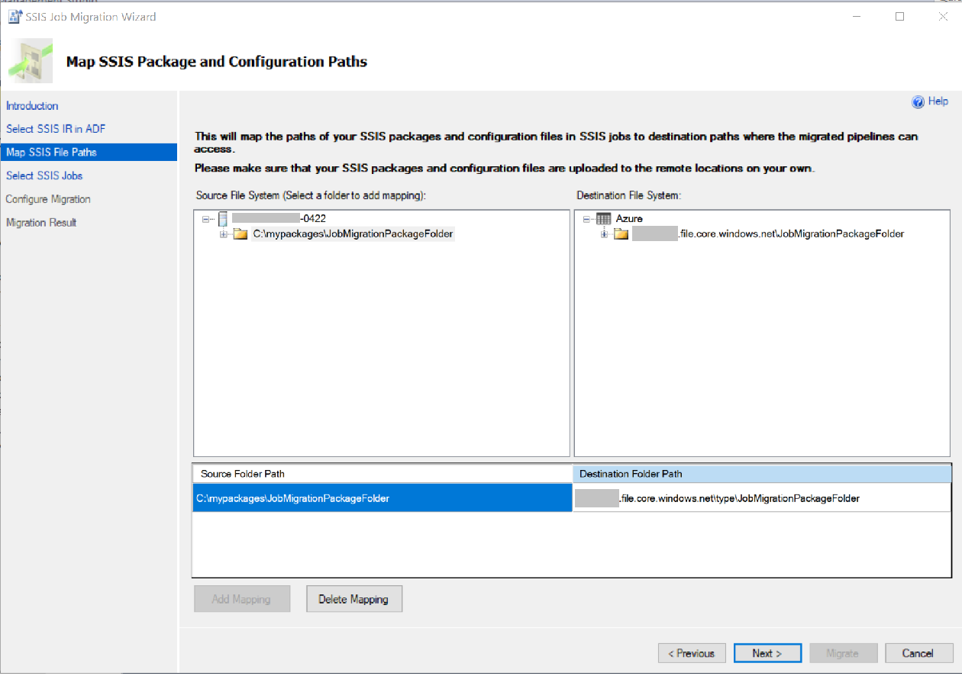Click the Help link
Image resolution: width=962 pixels, height=676 pixels.
click(938, 101)
